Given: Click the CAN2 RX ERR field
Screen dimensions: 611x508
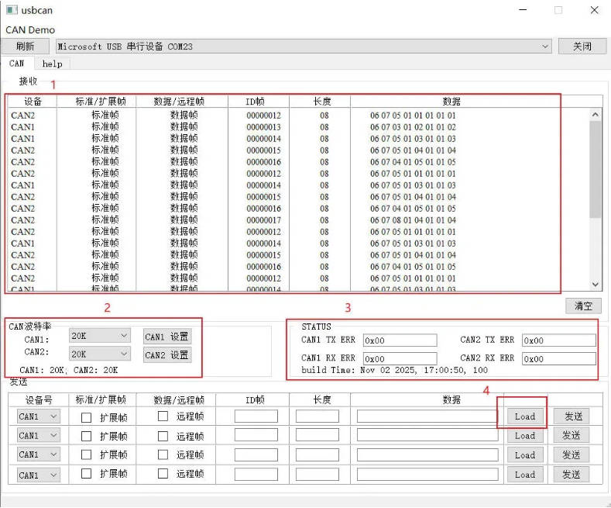Looking at the screenshot, I should tap(559, 358).
